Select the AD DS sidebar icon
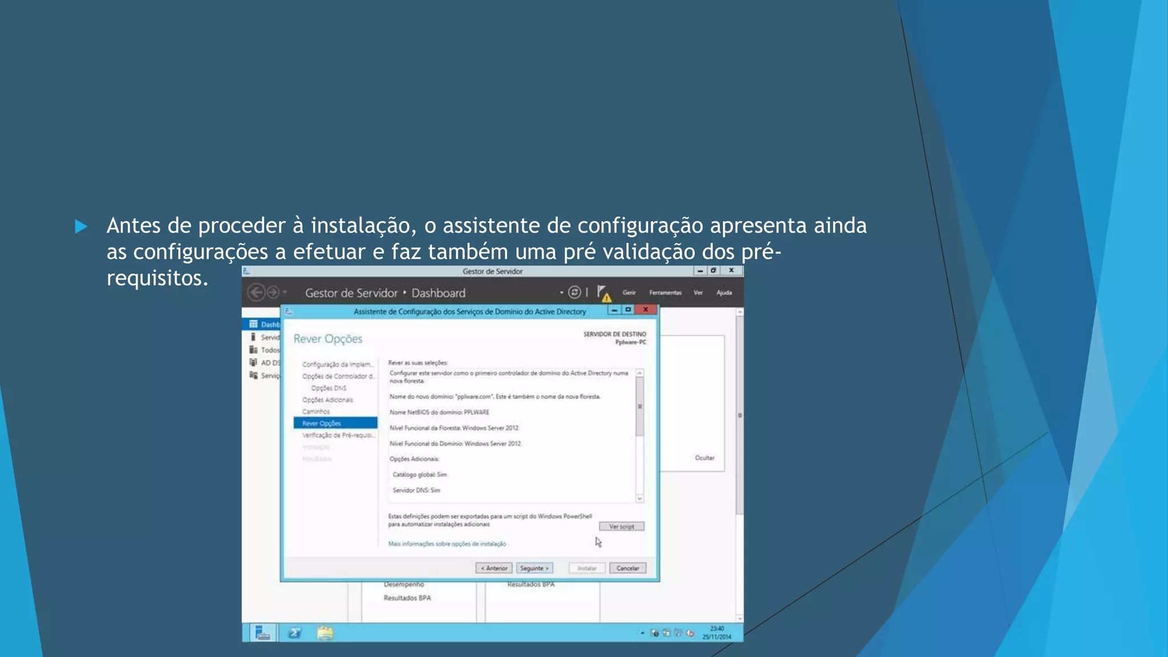This screenshot has width=1168, height=657. tap(253, 362)
